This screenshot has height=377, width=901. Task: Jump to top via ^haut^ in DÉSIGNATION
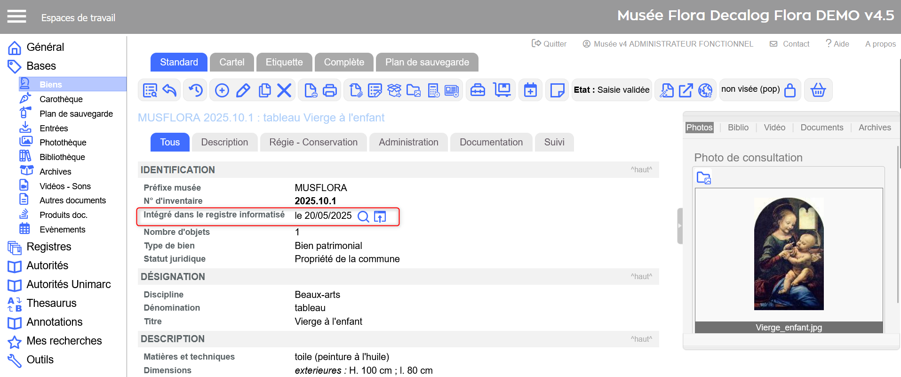tap(641, 277)
